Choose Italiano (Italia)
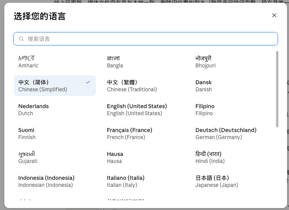The width and height of the screenshot is (289, 210). coord(143,181)
